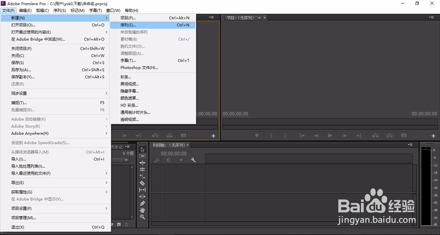440x235 pixels.
Task: Click Add Marker in program monitor
Action: pyautogui.click(x=257, y=136)
